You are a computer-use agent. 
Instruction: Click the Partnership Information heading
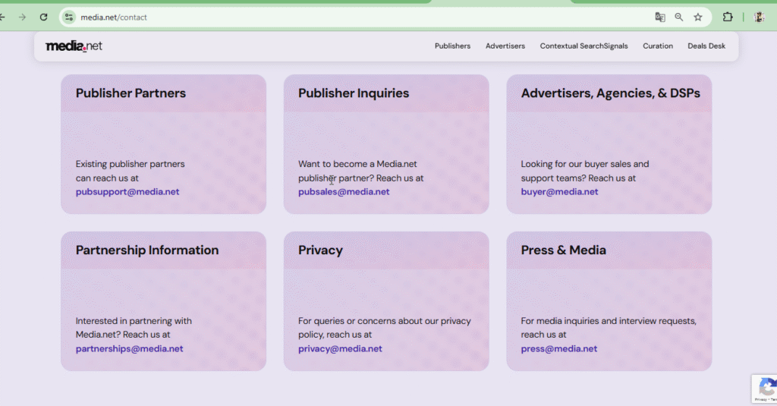point(147,250)
